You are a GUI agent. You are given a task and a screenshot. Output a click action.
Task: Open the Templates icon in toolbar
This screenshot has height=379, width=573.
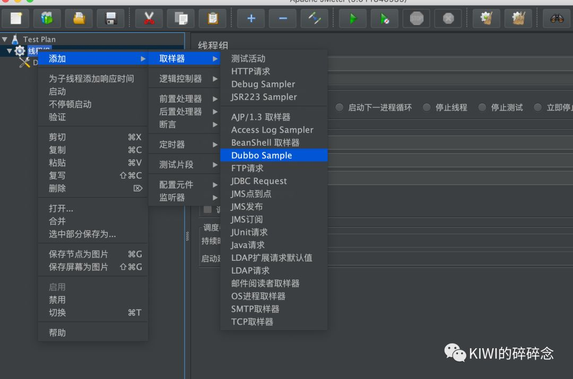pyautogui.click(x=47, y=18)
